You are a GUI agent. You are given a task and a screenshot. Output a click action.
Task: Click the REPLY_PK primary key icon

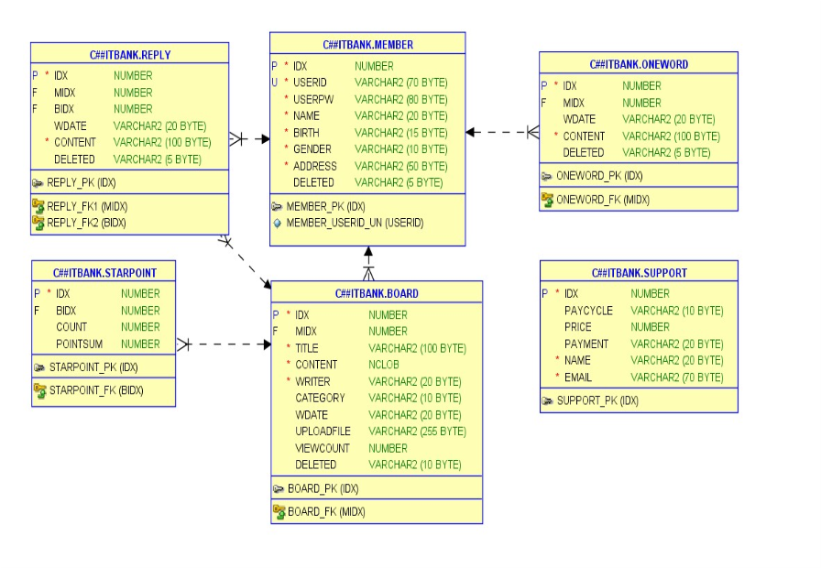38,183
